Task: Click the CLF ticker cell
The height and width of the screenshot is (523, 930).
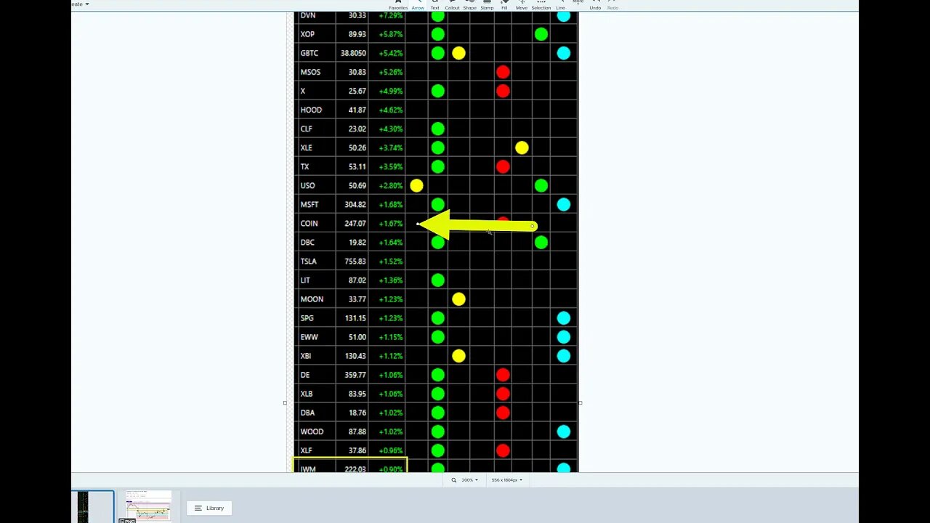Action: click(x=318, y=129)
